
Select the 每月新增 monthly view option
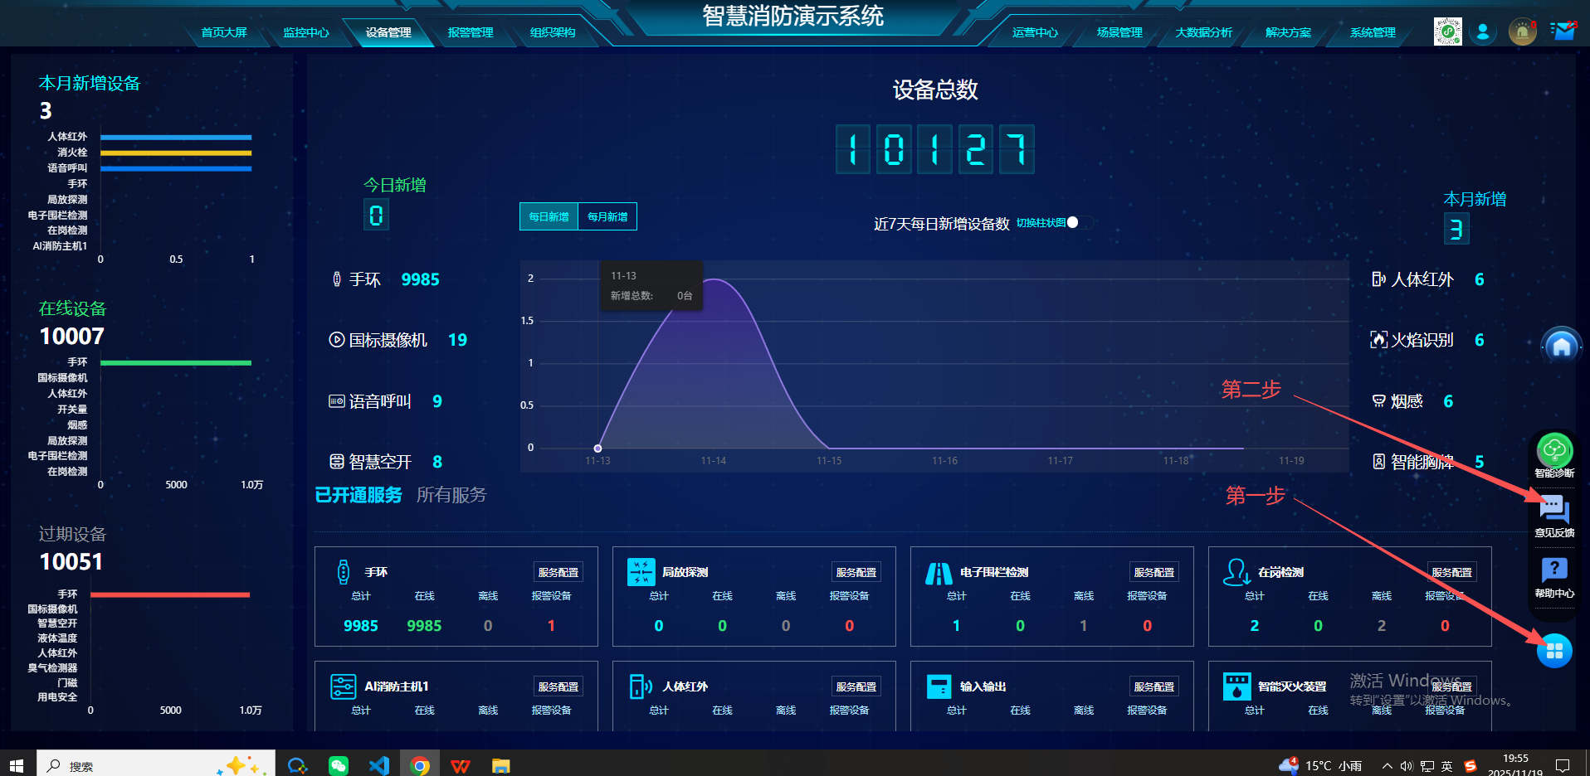(x=607, y=216)
